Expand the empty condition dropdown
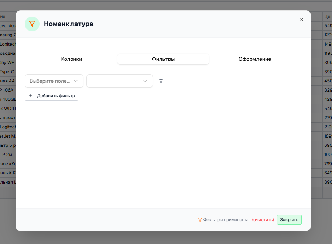The width and height of the screenshot is (332, 244). [120, 81]
